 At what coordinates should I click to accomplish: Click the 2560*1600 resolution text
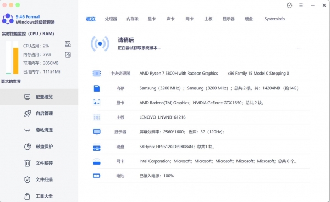pyautogui.click(x=174, y=132)
